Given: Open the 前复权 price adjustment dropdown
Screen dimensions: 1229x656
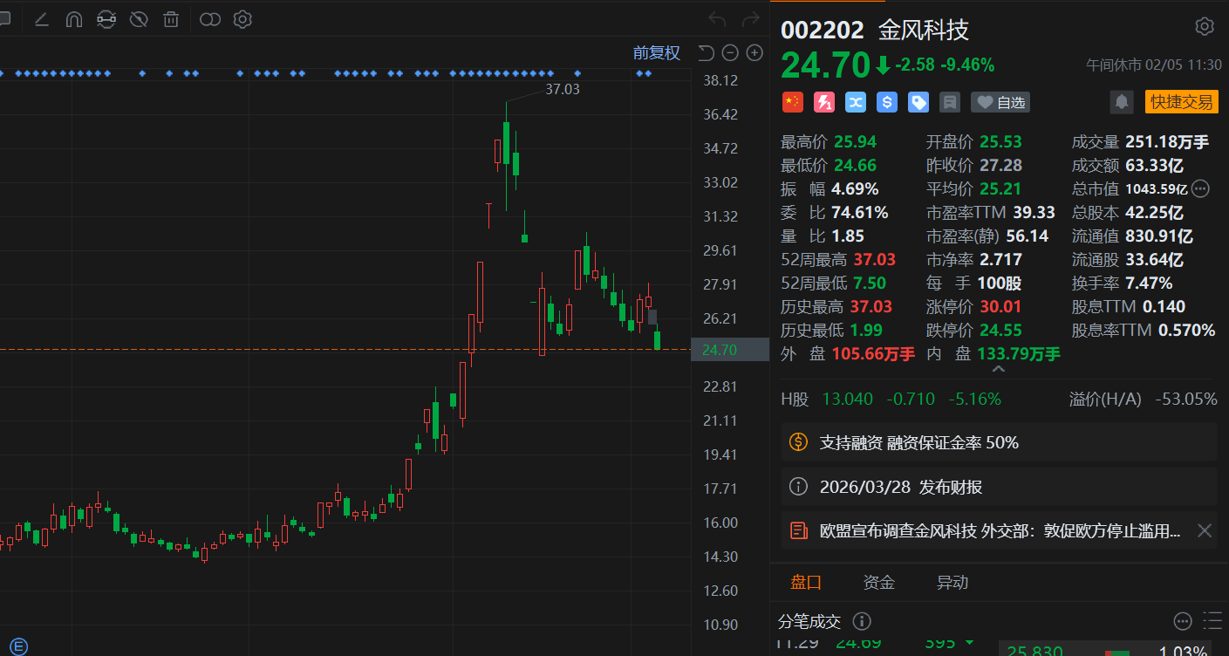Looking at the screenshot, I should 656,52.
